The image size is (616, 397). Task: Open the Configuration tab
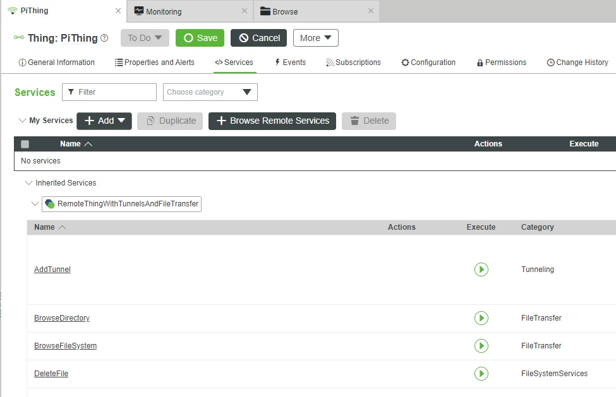point(428,62)
